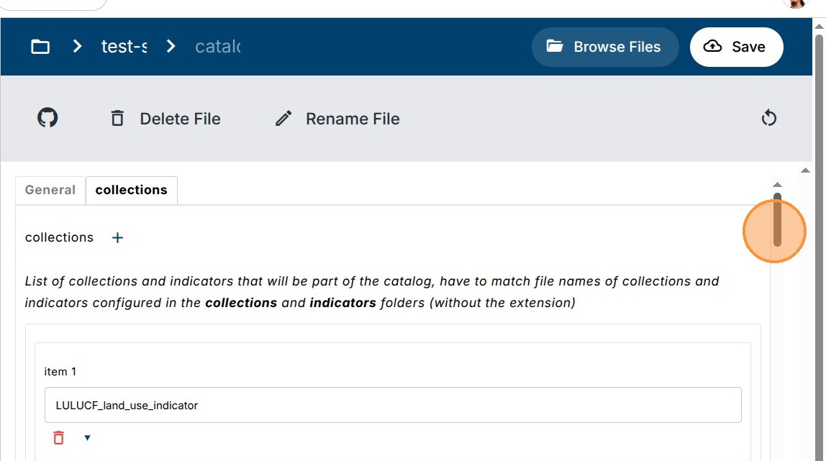The width and height of the screenshot is (826, 461).
Task: Open Browse Files
Action: (604, 47)
